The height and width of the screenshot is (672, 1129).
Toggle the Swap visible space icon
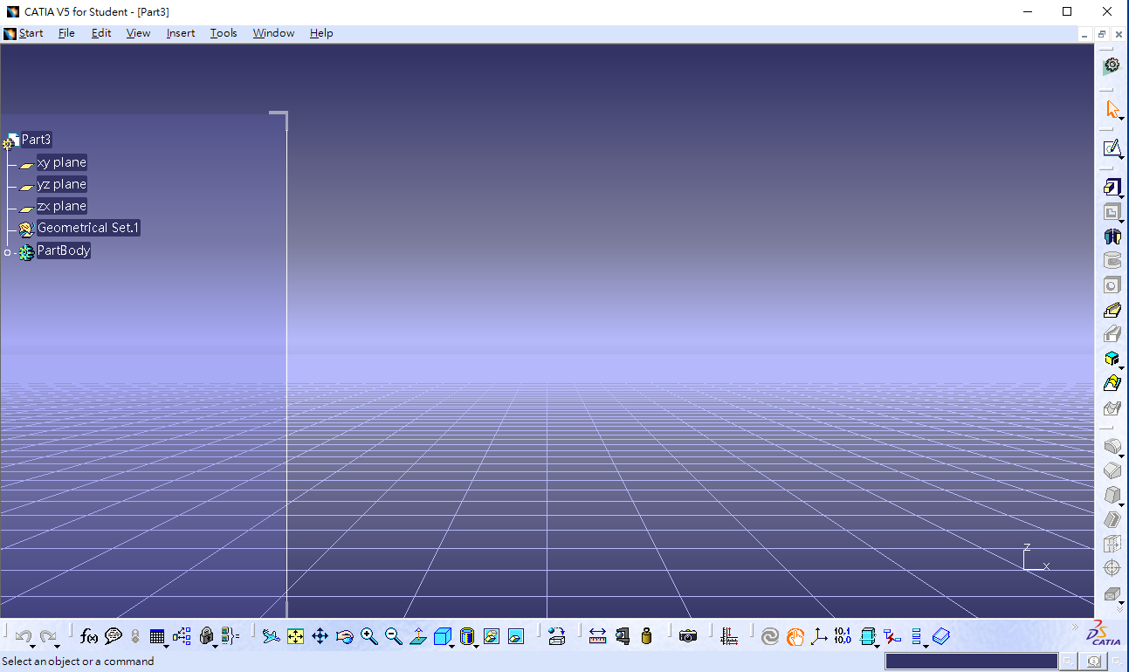pos(516,636)
